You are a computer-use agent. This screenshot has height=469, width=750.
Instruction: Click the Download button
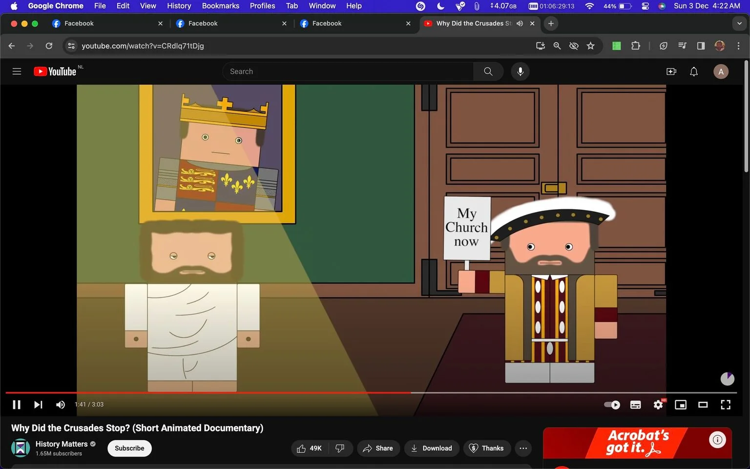432,448
